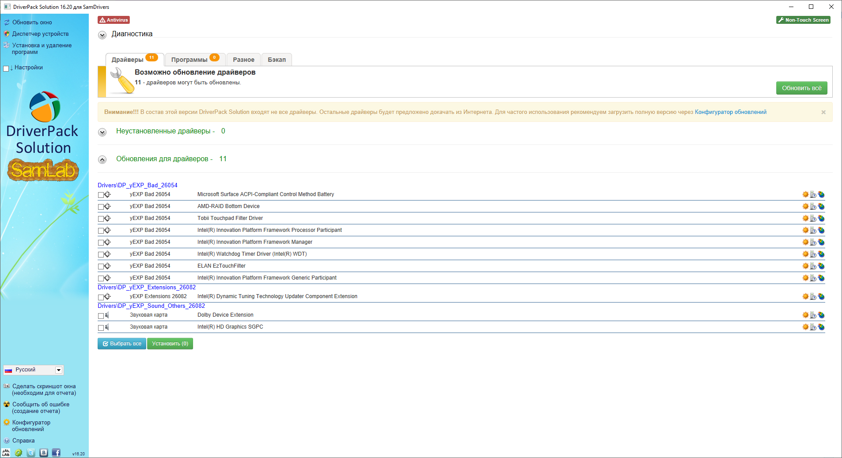842x458 pixels.
Task: Click device info icon for Innovation Platform Framework Manager
Action: click(x=813, y=242)
